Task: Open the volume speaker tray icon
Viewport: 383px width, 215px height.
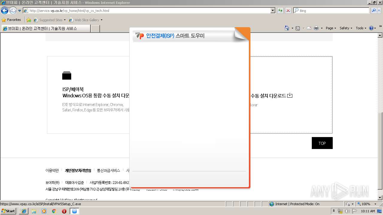Action: click(x=347, y=211)
